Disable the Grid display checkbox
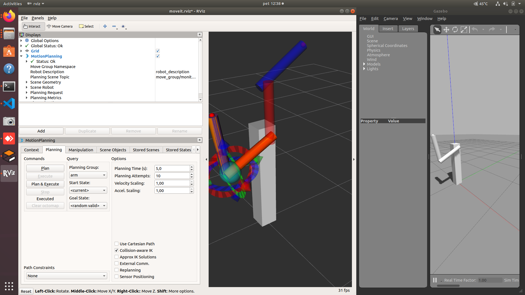525x295 pixels. (158, 51)
